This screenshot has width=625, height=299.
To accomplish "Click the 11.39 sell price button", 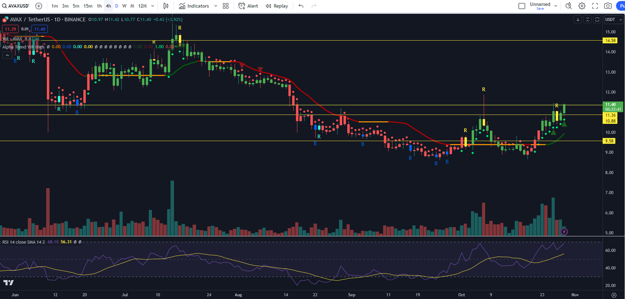I will tap(9, 29).
